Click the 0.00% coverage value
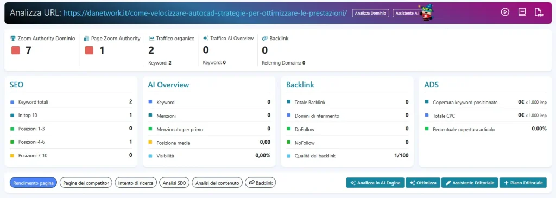 [x=539, y=129]
